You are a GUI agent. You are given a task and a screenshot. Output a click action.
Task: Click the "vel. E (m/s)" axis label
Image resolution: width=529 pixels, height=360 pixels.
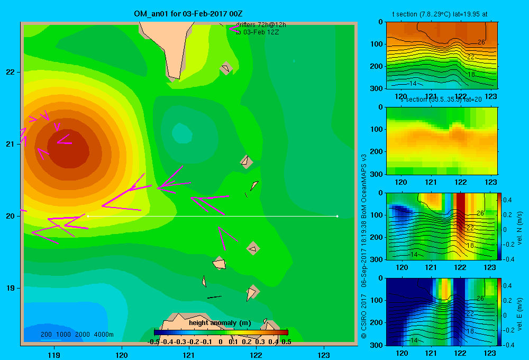point(520,314)
